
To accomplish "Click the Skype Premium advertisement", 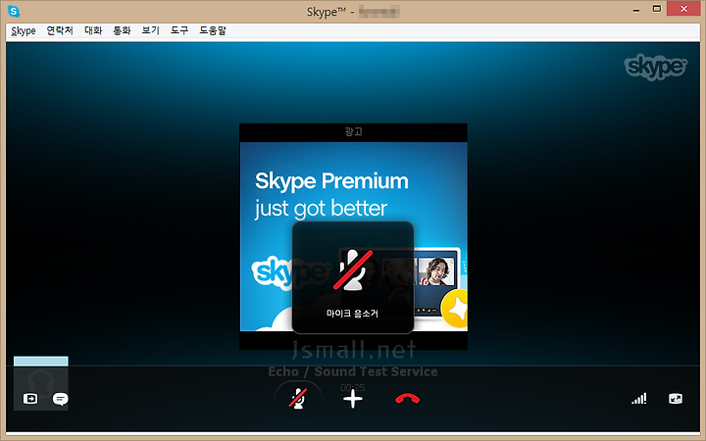I will click(x=353, y=236).
